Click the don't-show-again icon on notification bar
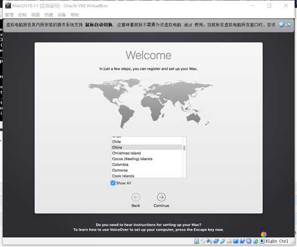Image resolution: width=297 pixels, height=247 pixels. click(x=288, y=25)
